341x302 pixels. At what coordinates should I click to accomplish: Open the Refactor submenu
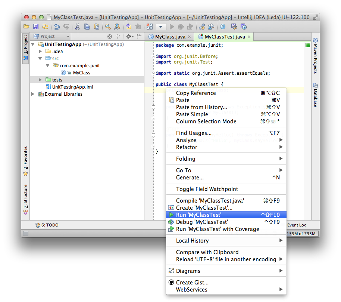pyautogui.click(x=226, y=147)
